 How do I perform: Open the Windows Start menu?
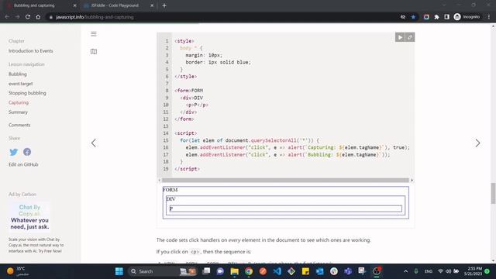(119, 271)
